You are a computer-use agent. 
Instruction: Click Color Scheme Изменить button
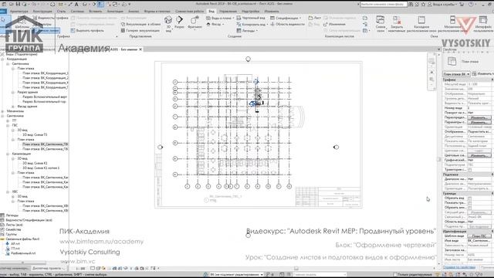[479, 155]
